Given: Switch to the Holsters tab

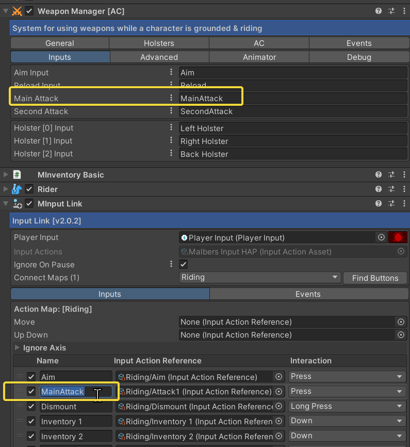Looking at the screenshot, I should 159,43.
